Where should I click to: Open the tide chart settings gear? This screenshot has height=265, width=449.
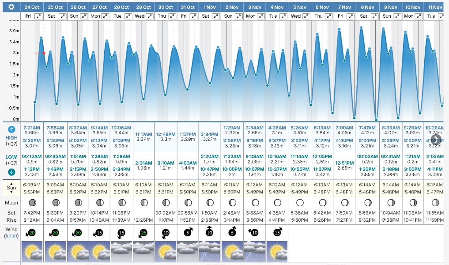pyautogui.click(x=11, y=7)
